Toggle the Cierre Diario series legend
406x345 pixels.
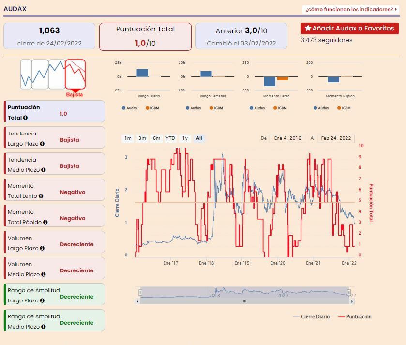coord(311,317)
